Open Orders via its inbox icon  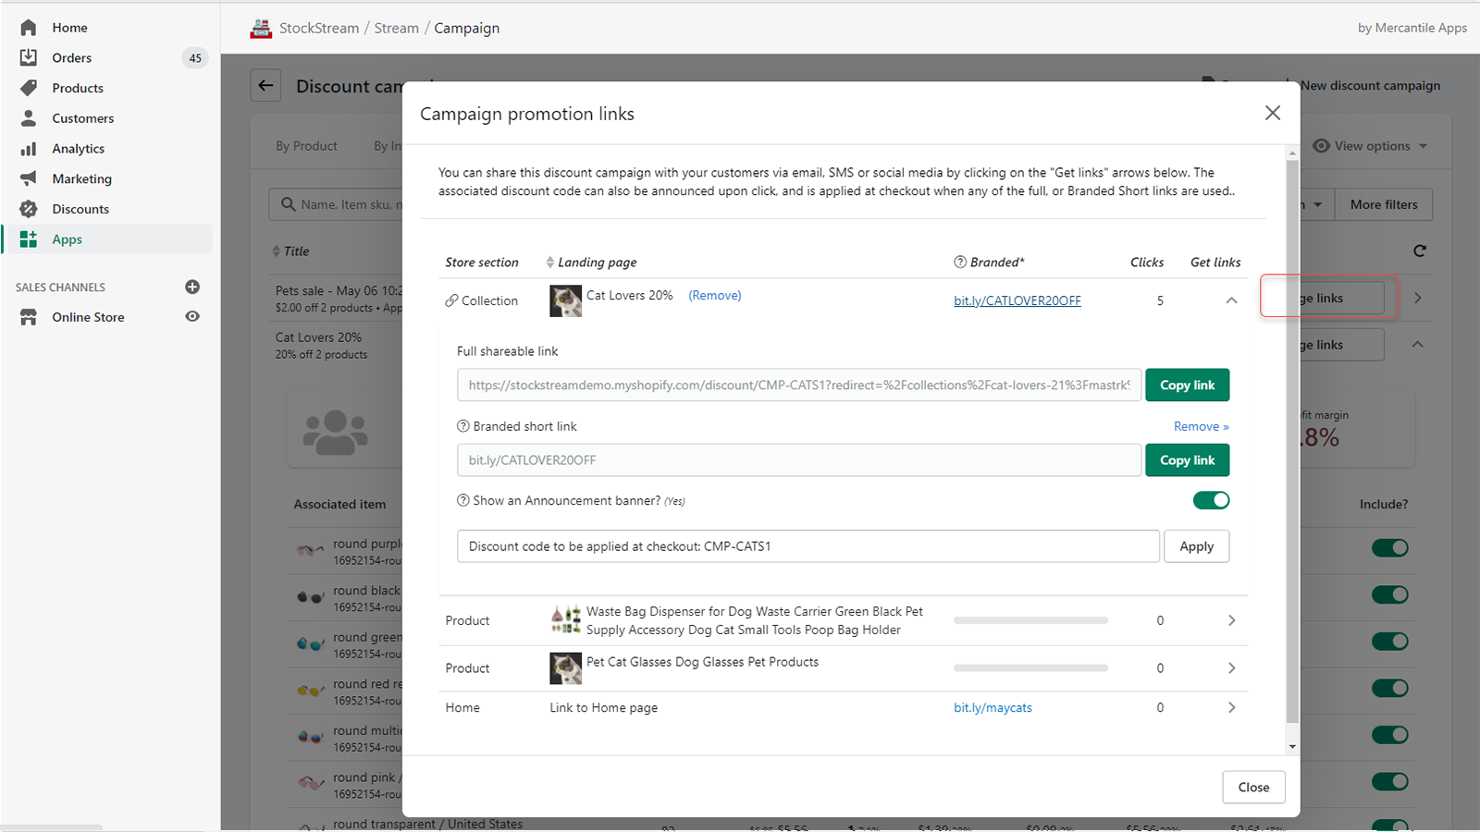(x=29, y=57)
